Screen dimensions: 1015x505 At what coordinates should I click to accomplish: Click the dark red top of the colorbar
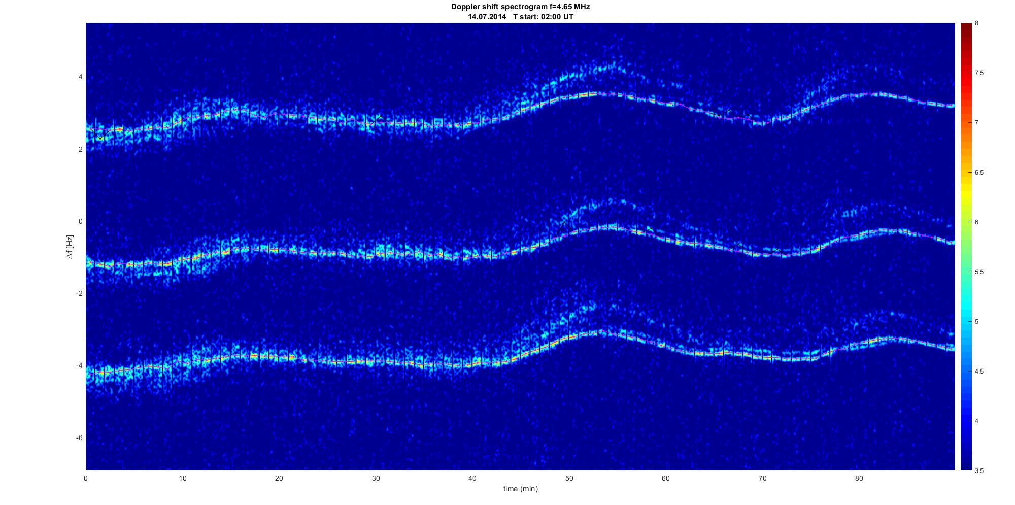[966, 26]
